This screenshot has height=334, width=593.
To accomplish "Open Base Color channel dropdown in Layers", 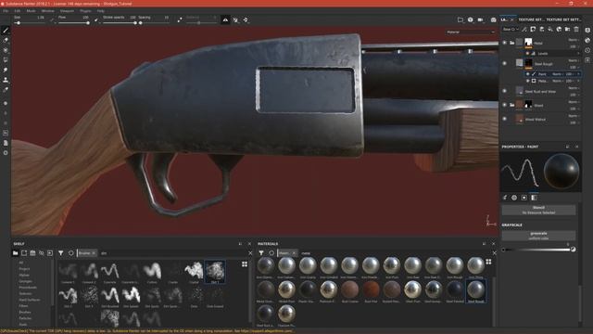I will [511, 29].
